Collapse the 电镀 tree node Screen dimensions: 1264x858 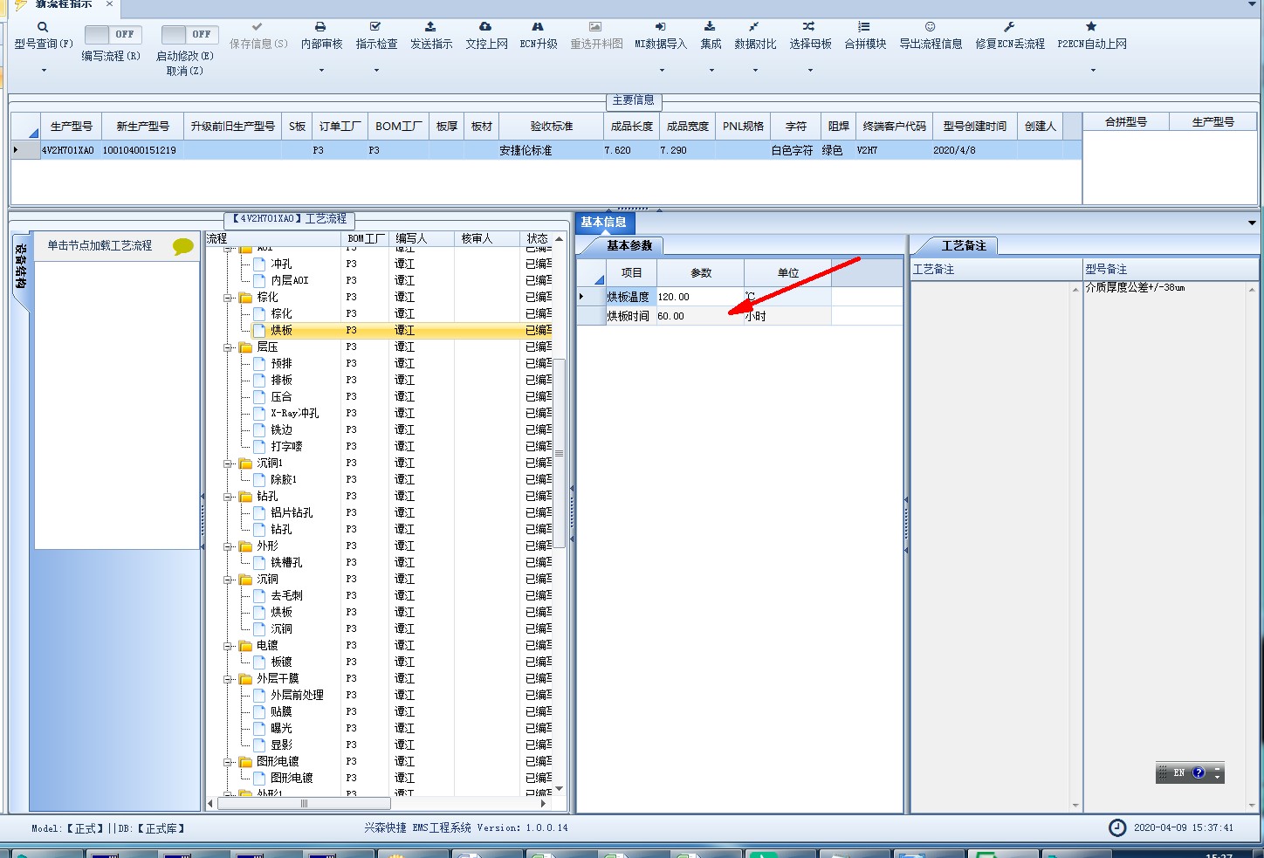pos(228,646)
